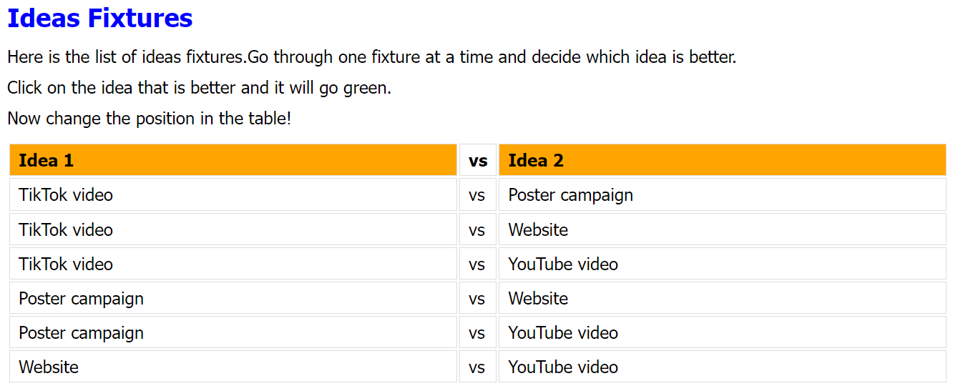Click vs between Poster campaign and Website
Image resolution: width=963 pixels, height=391 pixels.
477,298
